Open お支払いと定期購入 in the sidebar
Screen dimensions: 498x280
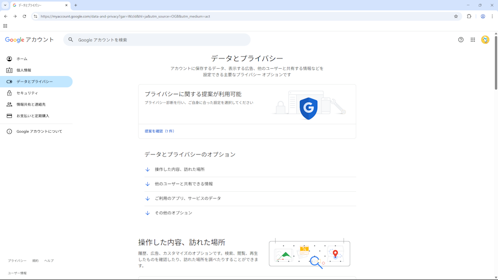point(36,116)
